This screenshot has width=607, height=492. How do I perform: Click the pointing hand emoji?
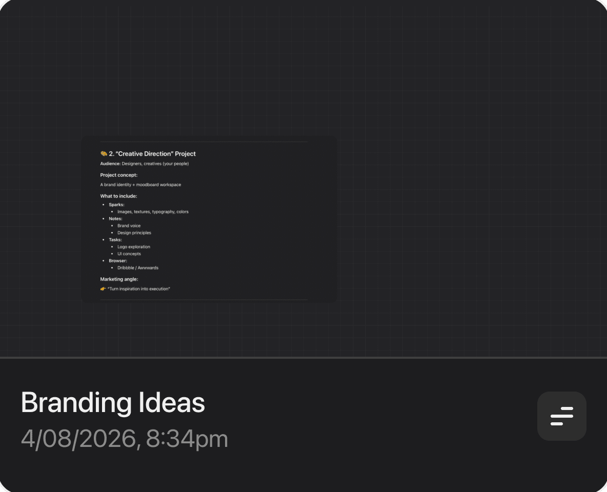click(x=103, y=289)
